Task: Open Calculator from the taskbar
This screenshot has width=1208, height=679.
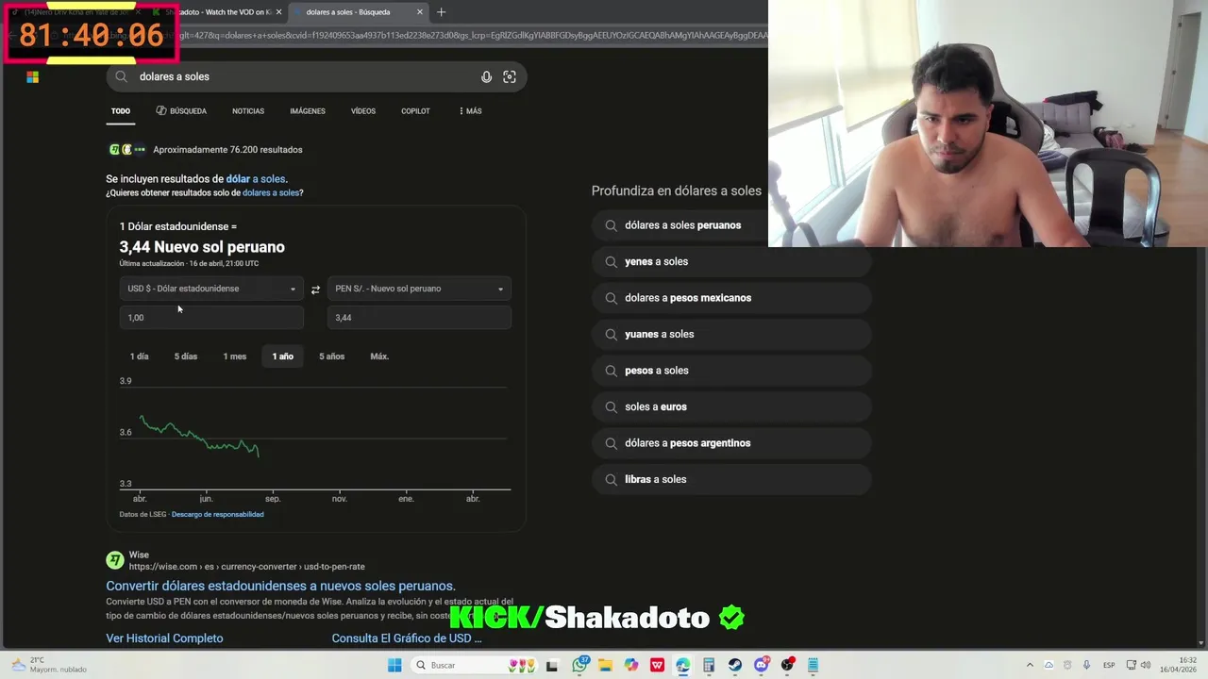Action: pos(709,666)
